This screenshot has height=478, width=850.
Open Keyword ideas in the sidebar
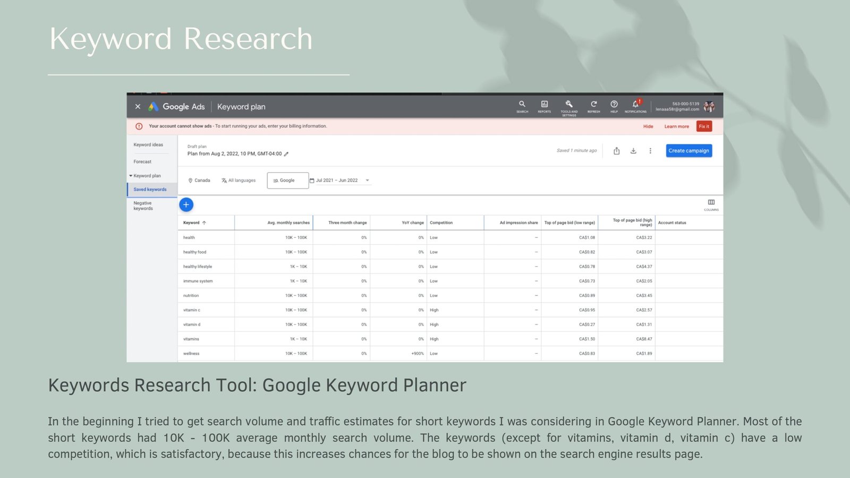(x=148, y=144)
